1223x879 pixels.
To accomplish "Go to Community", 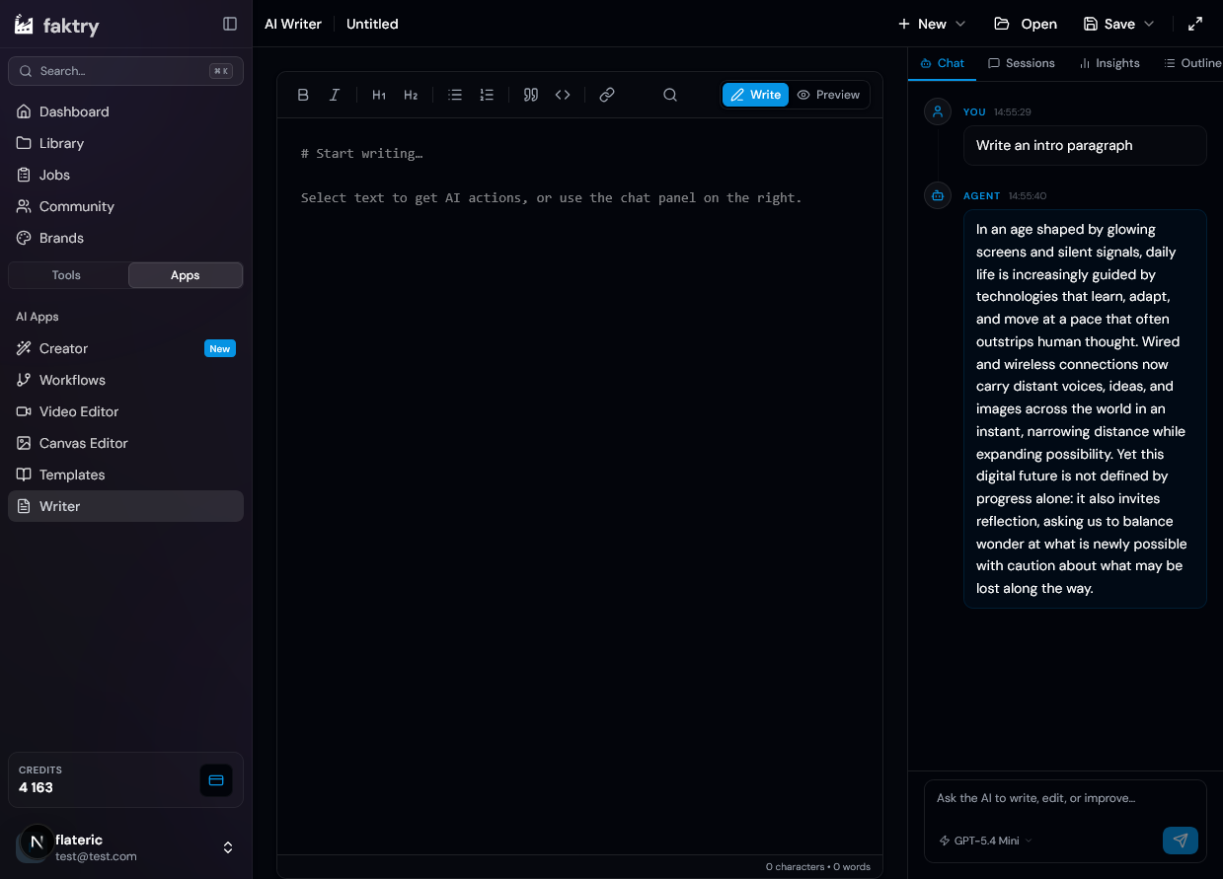I will (x=125, y=206).
